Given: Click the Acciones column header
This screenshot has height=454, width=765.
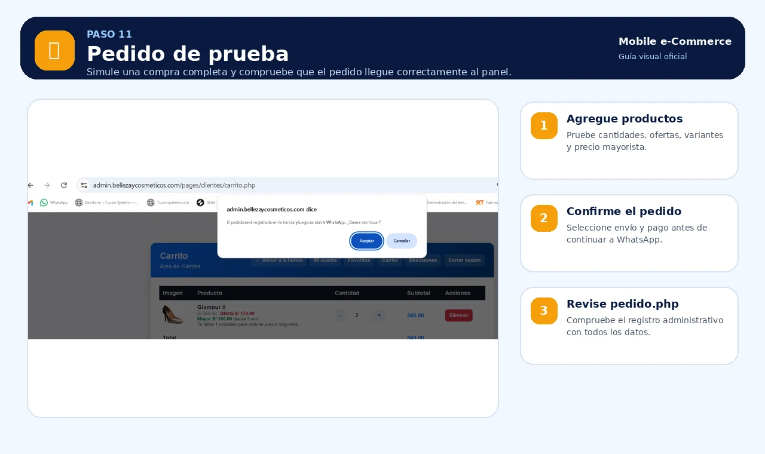Looking at the screenshot, I should click(x=458, y=293).
